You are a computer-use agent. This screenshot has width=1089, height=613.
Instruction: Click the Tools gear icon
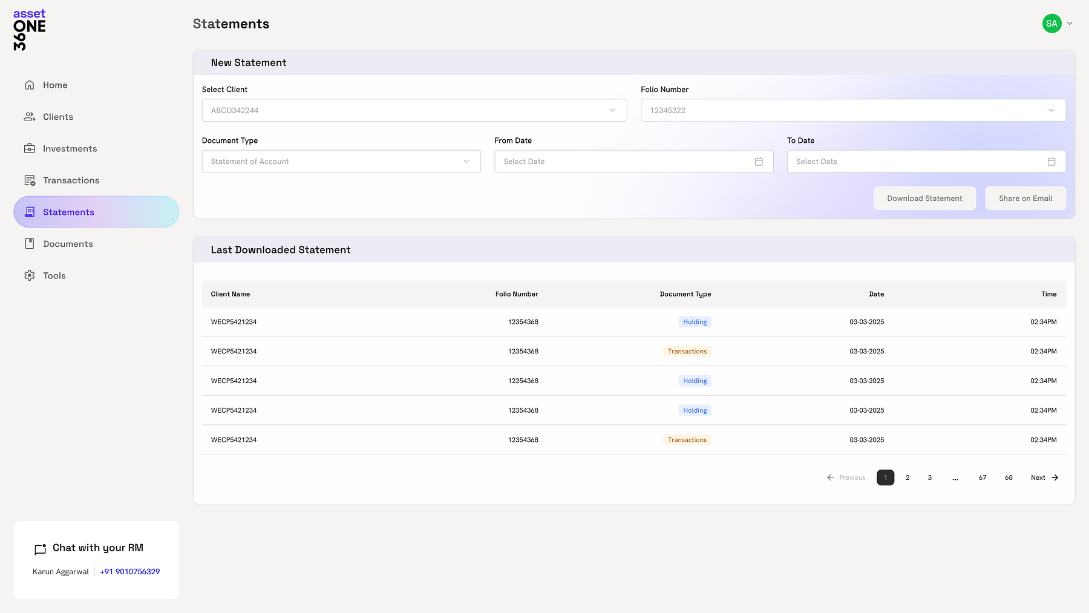click(29, 275)
